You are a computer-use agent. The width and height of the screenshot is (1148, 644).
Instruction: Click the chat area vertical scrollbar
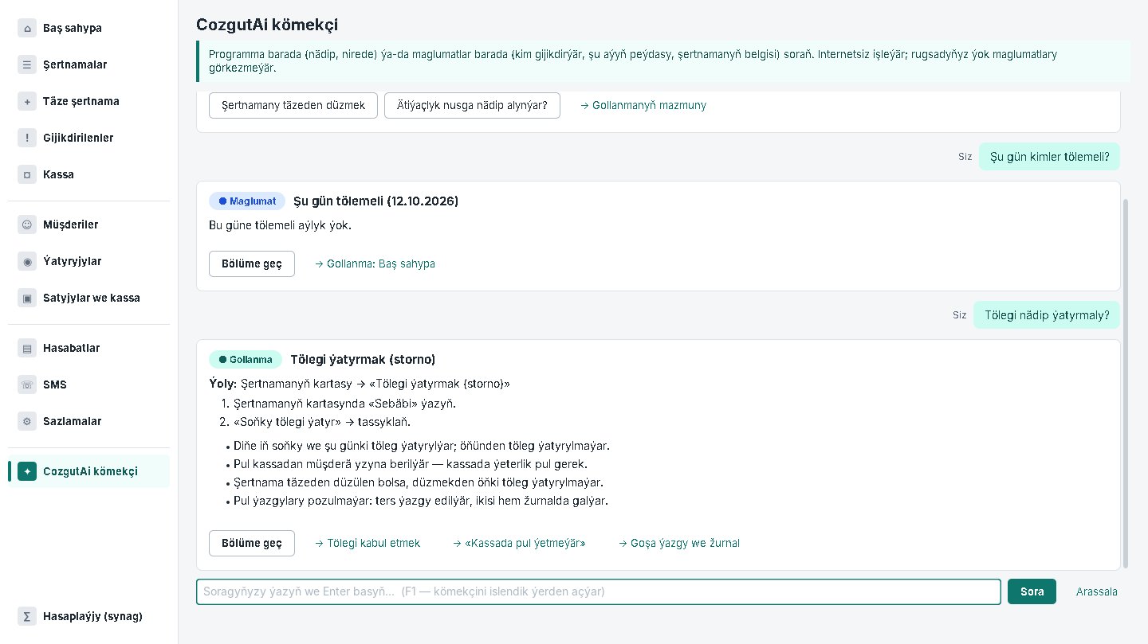[x=1126, y=384]
